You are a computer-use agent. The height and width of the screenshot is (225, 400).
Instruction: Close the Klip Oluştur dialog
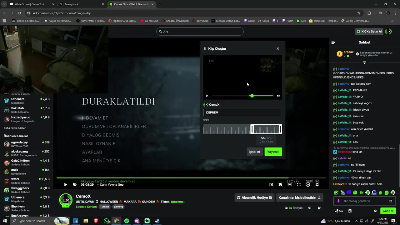tap(278, 48)
